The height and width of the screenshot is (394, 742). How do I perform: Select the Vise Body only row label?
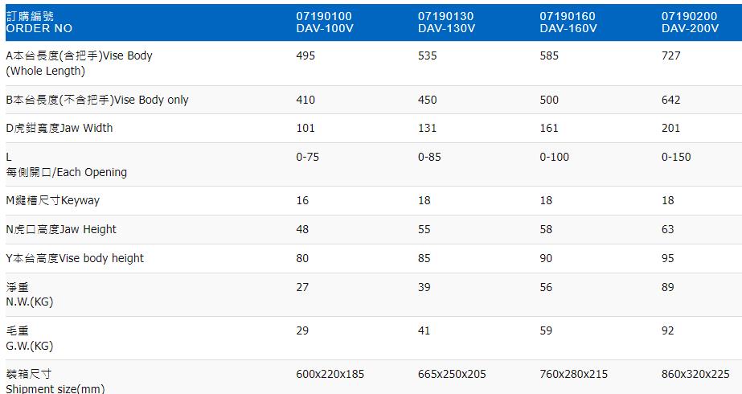tap(97, 100)
